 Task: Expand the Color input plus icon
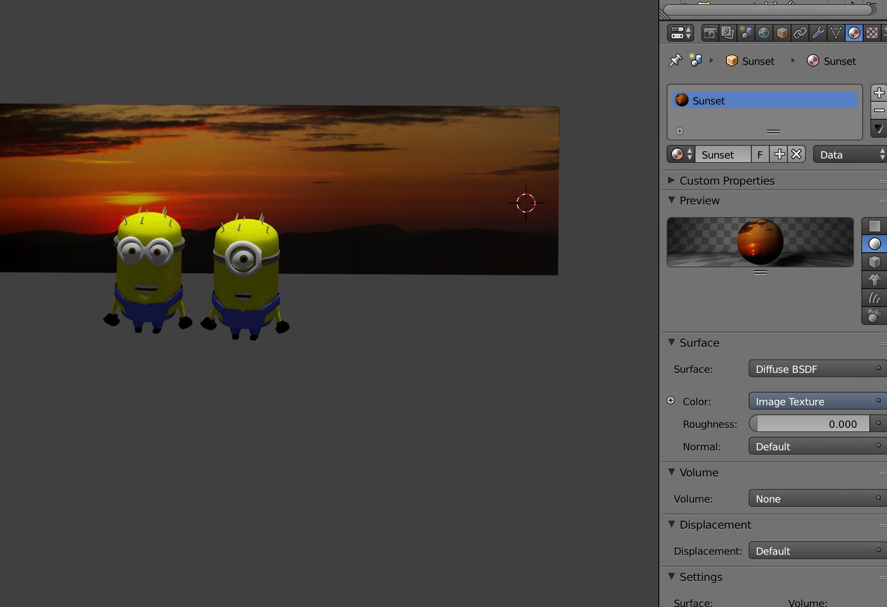(671, 400)
